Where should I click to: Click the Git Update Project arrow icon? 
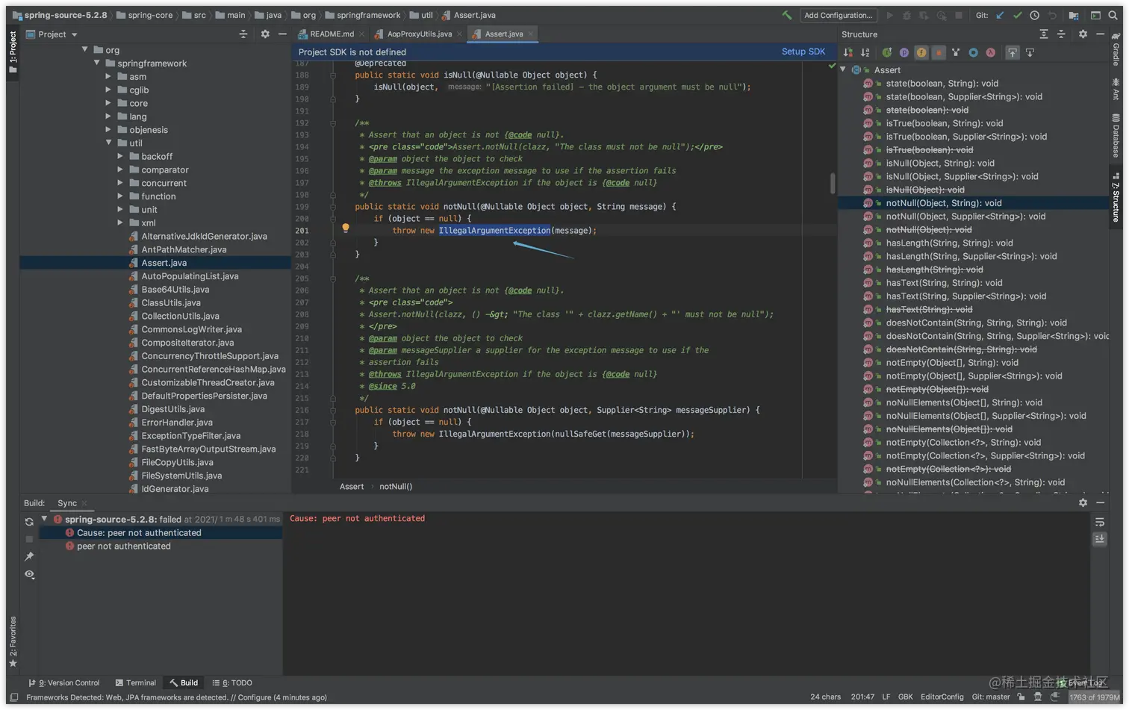tap(1000, 15)
